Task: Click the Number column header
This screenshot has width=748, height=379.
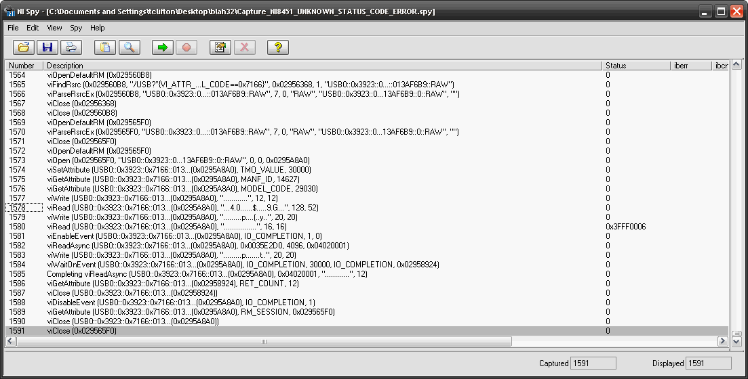Action: click(x=24, y=65)
